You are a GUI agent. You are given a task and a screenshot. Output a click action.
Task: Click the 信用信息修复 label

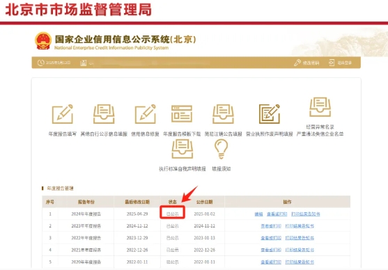[146, 134]
